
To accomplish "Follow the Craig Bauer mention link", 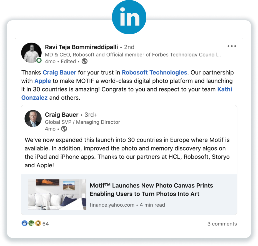I will pyautogui.click(x=59, y=72).
